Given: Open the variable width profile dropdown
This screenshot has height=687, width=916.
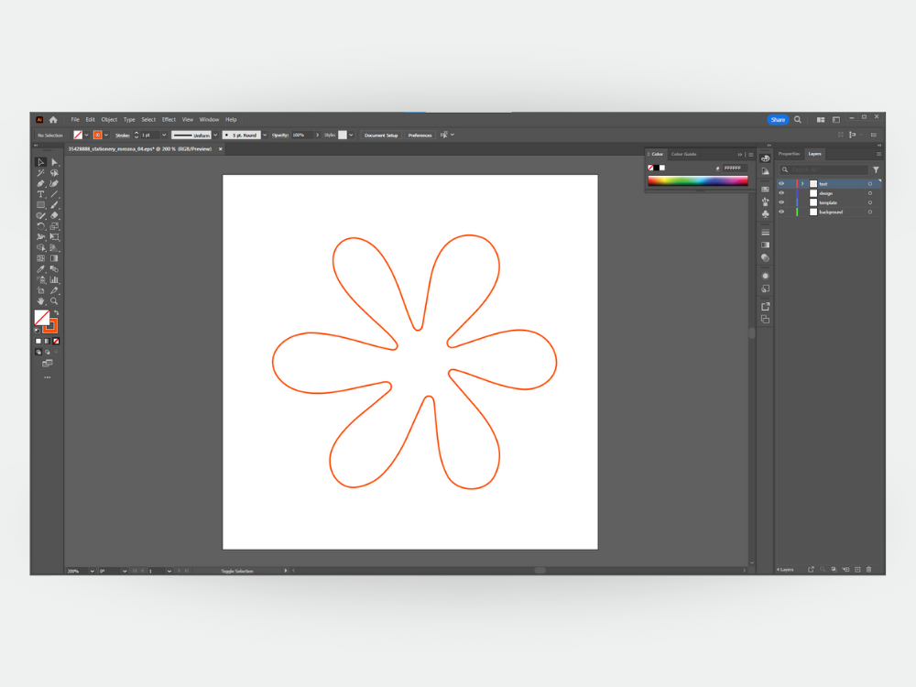Looking at the screenshot, I should tap(215, 135).
